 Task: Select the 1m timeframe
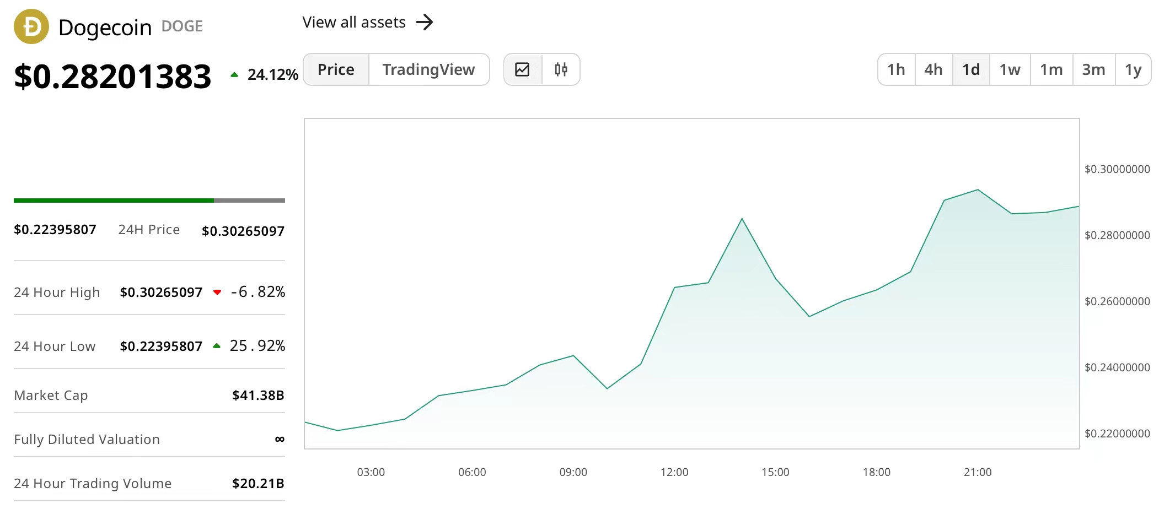[1051, 69]
